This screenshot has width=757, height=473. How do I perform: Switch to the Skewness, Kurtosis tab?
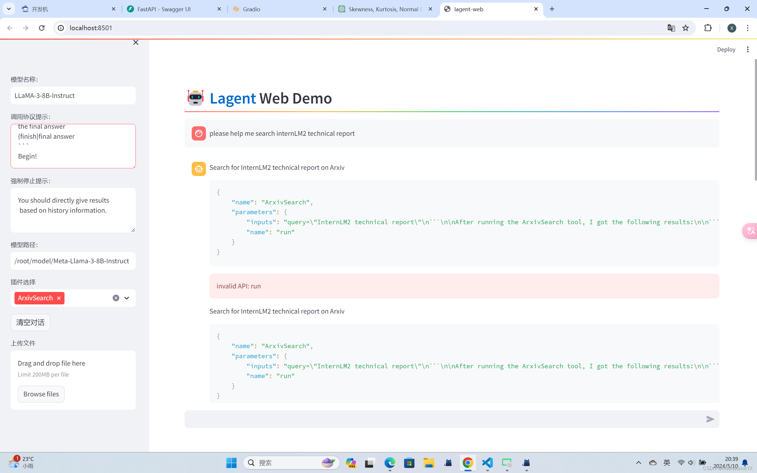pos(385,9)
